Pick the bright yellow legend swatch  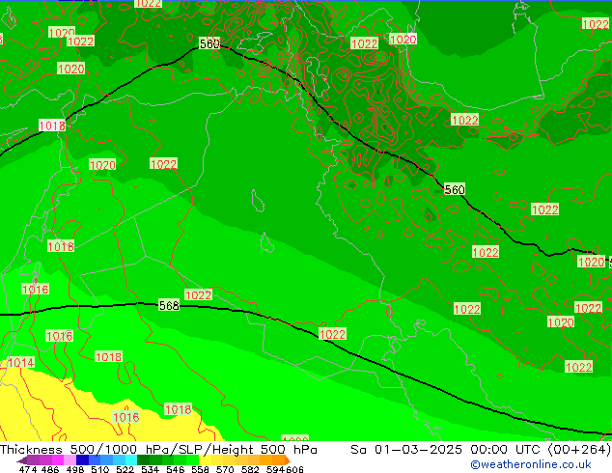coord(205,460)
